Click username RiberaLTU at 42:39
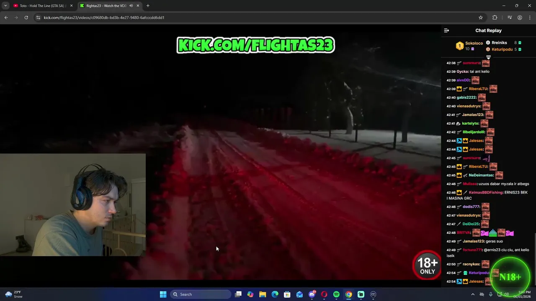Image resolution: width=536 pixels, height=301 pixels. click(478, 89)
